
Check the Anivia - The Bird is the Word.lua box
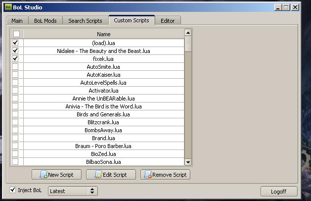[15, 106]
